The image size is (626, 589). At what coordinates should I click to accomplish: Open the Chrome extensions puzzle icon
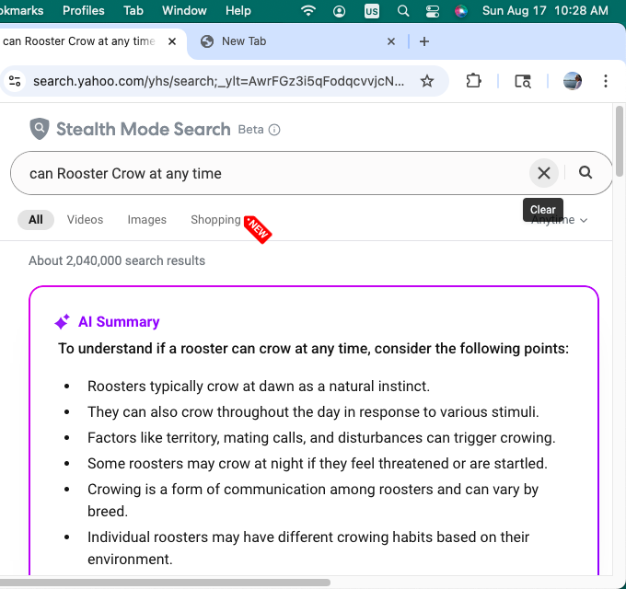[473, 81]
